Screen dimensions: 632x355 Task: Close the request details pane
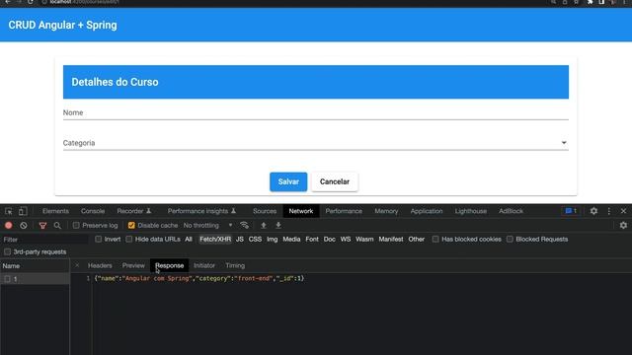pos(77,265)
